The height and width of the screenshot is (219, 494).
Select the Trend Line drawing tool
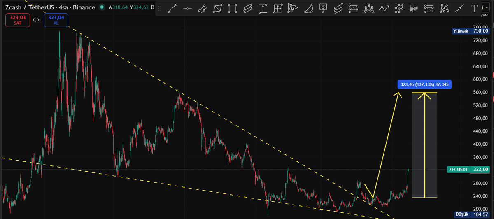coord(172,8)
